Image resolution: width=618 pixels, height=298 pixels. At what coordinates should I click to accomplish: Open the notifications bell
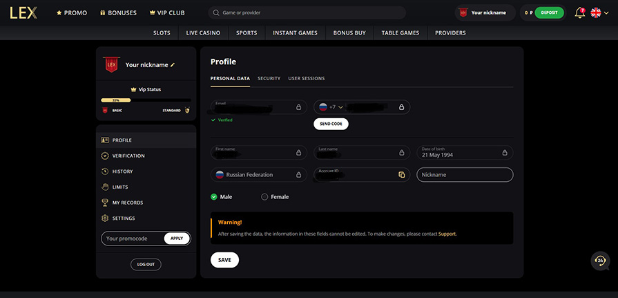point(580,12)
